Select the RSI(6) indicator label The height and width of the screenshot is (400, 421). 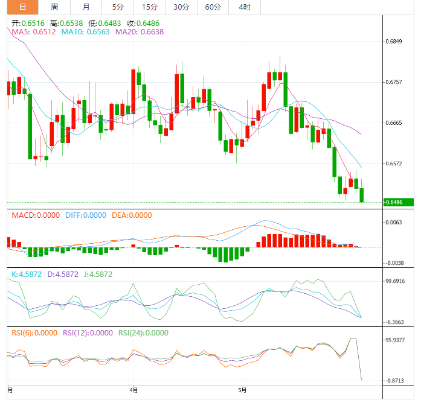[x=34, y=332]
